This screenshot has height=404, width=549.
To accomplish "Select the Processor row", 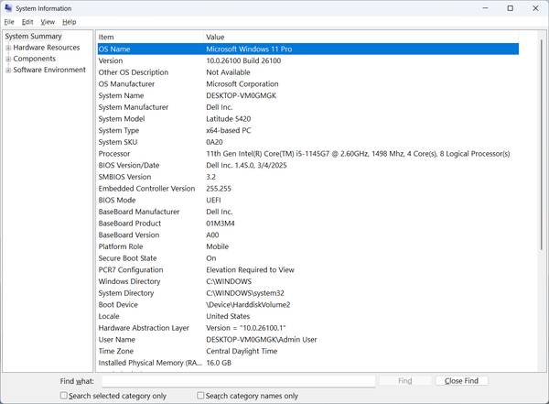I will tap(308, 154).
